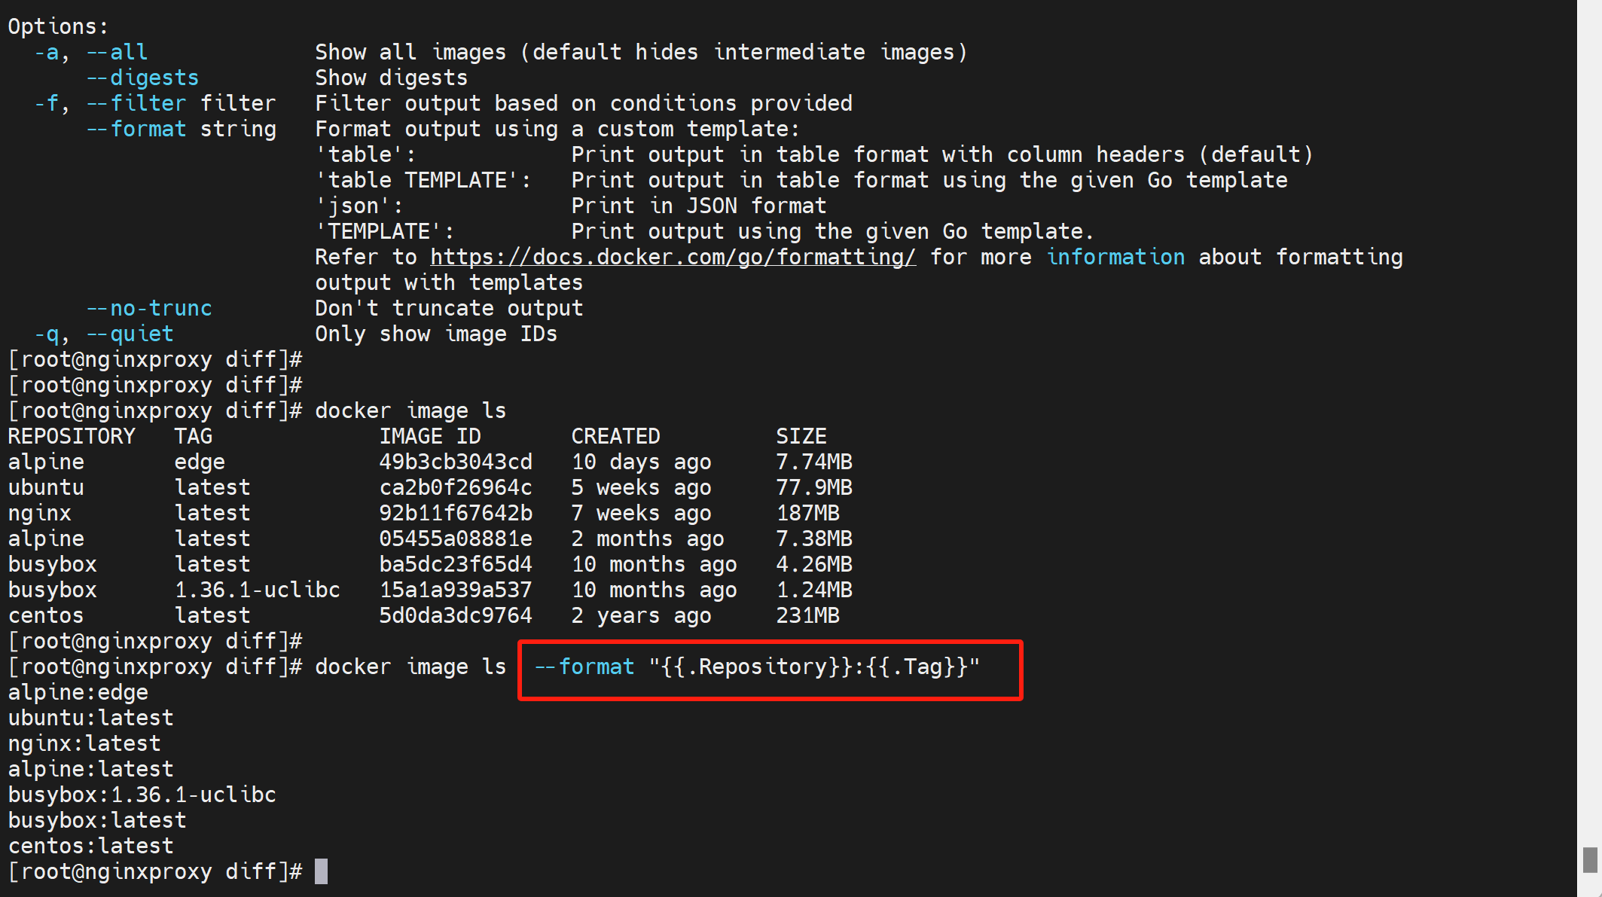Click the REPOSITORY column header
Screen dimensions: 1602x897
click(72, 436)
